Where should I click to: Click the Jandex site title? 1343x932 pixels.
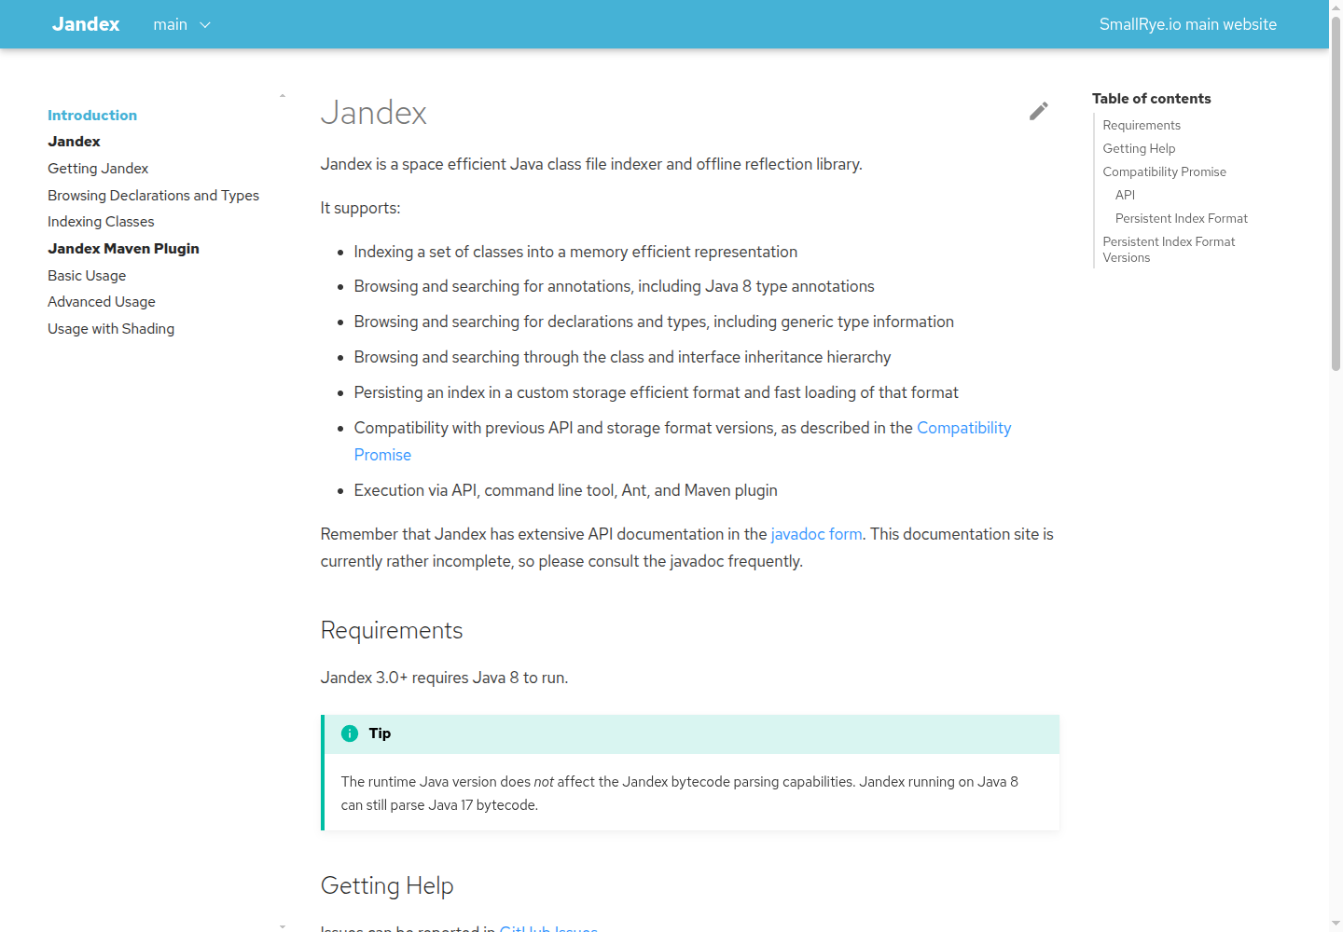pyautogui.click(x=86, y=24)
